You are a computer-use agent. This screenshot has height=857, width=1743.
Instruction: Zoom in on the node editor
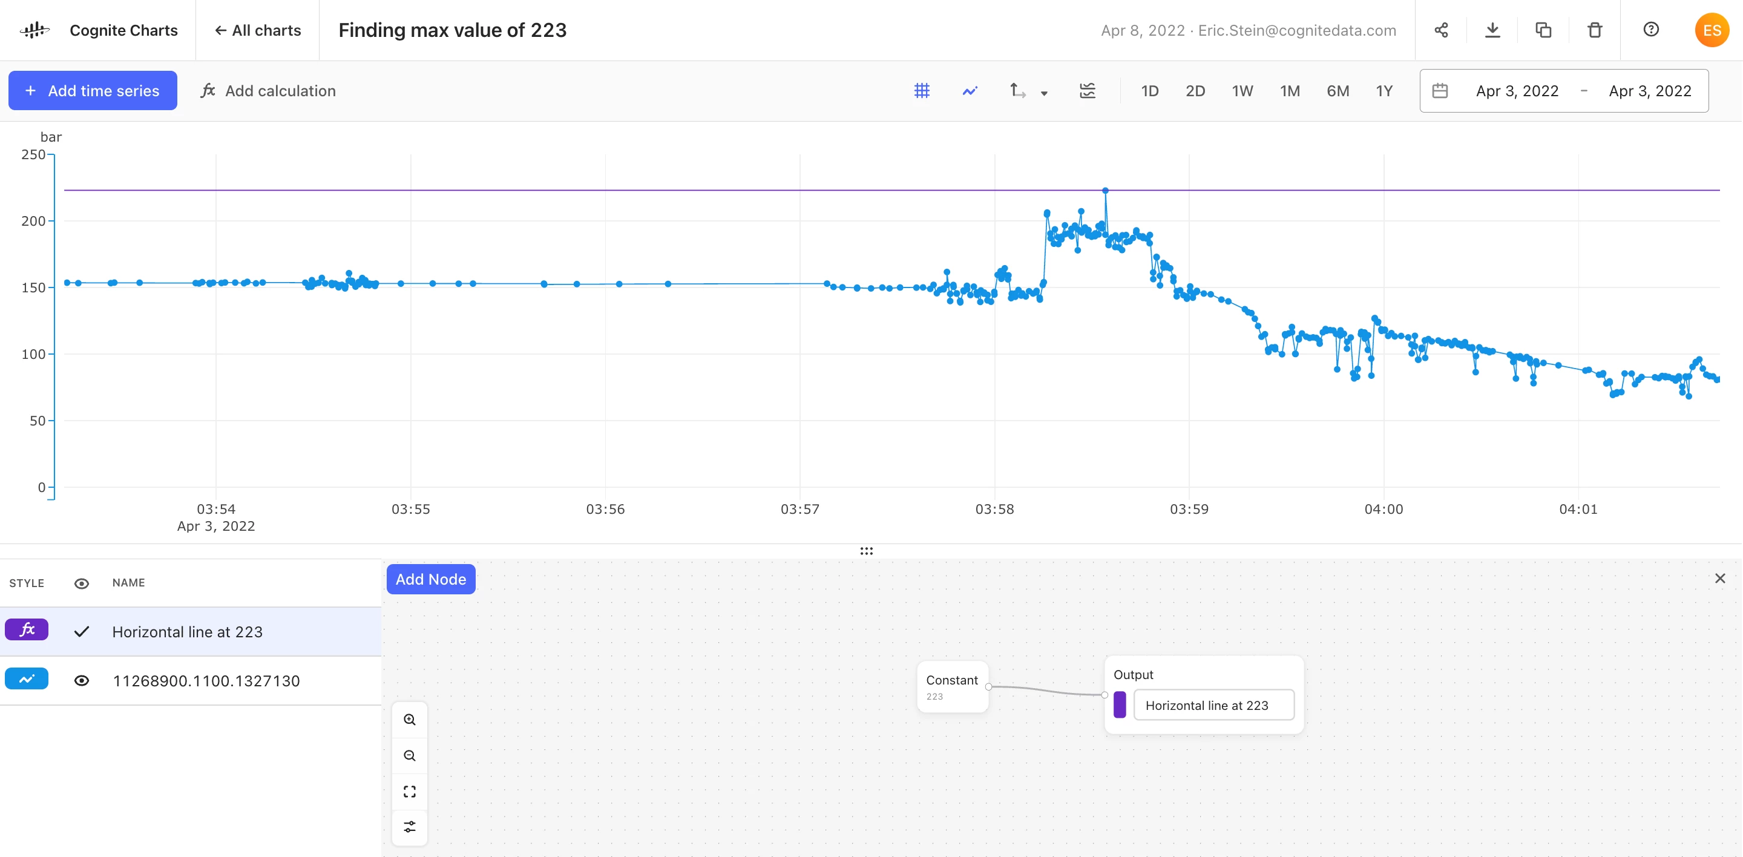pos(409,720)
